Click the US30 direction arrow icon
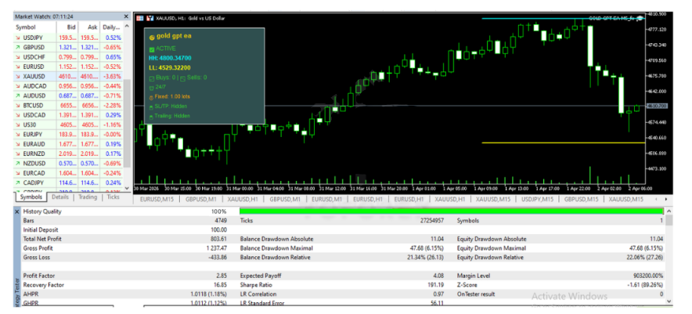Viewport: 692px width, 314px height. tap(18, 125)
